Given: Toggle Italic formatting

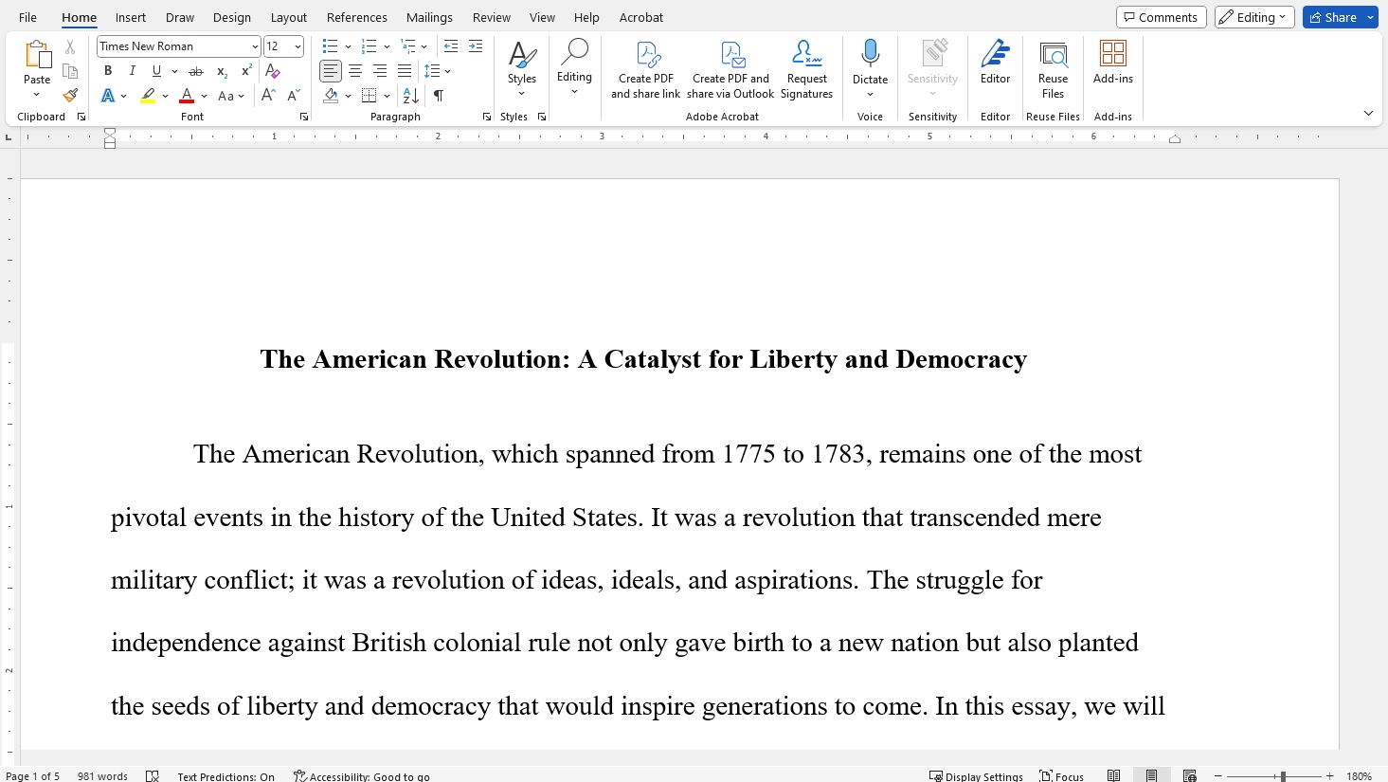Looking at the screenshot, I should pyautogui.click(x=133, y=71).
